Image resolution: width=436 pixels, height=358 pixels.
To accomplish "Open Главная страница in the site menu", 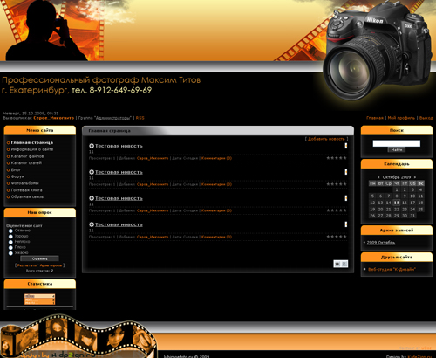I will (x=32, y=142).
